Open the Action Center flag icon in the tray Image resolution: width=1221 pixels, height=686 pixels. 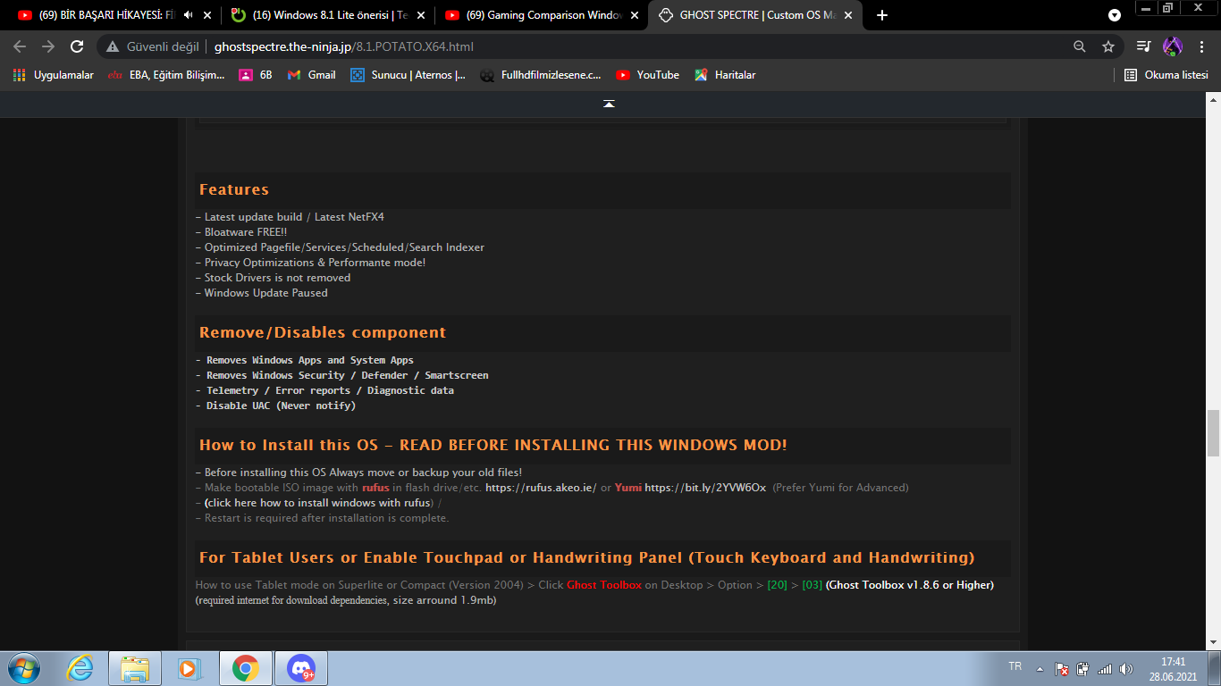click(1062, 668)
